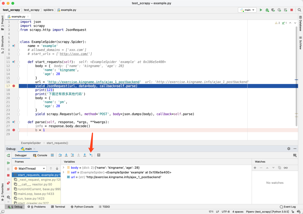Open the Python Console tool window
This screenshot has height=214, width=303.
tap(82, 207)
